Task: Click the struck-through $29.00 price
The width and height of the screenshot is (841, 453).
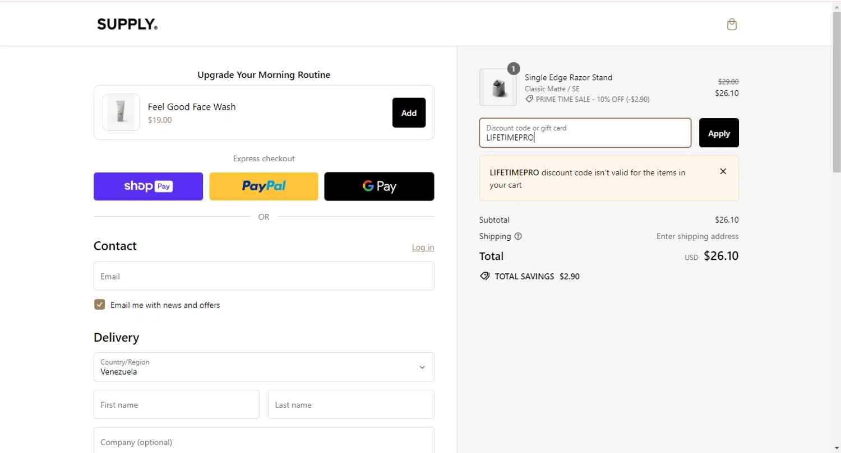Action: pyautogui.click(x=728, y=82)
